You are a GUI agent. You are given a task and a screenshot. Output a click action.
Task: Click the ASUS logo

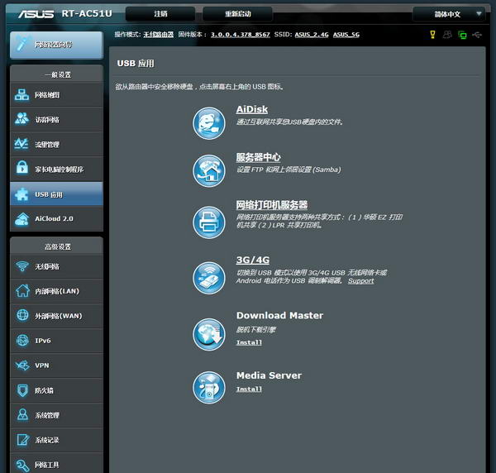coord(36,14)
